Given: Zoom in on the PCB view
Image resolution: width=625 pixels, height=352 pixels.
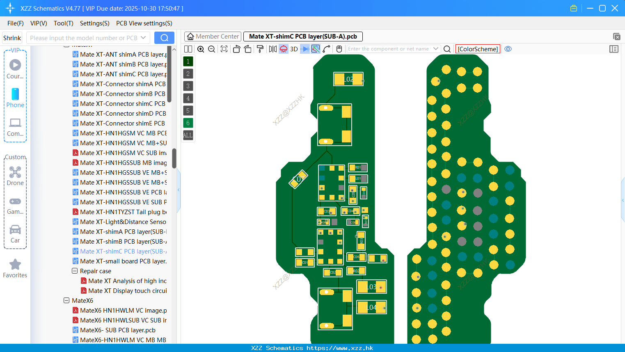Looking at the screenshot, I should tap(201, 49).
